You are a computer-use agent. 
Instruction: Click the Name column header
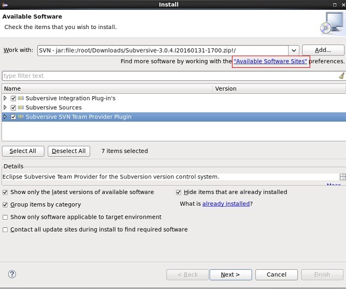click(107, 88)
